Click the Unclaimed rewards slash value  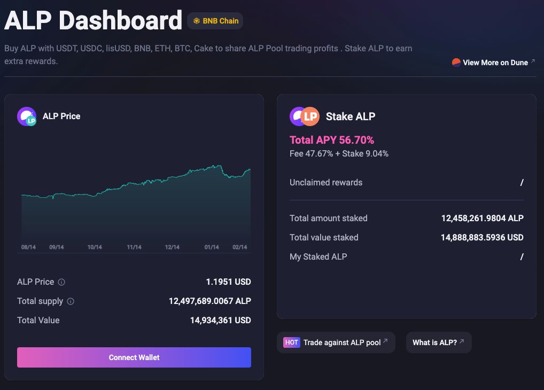pos(522,182)
